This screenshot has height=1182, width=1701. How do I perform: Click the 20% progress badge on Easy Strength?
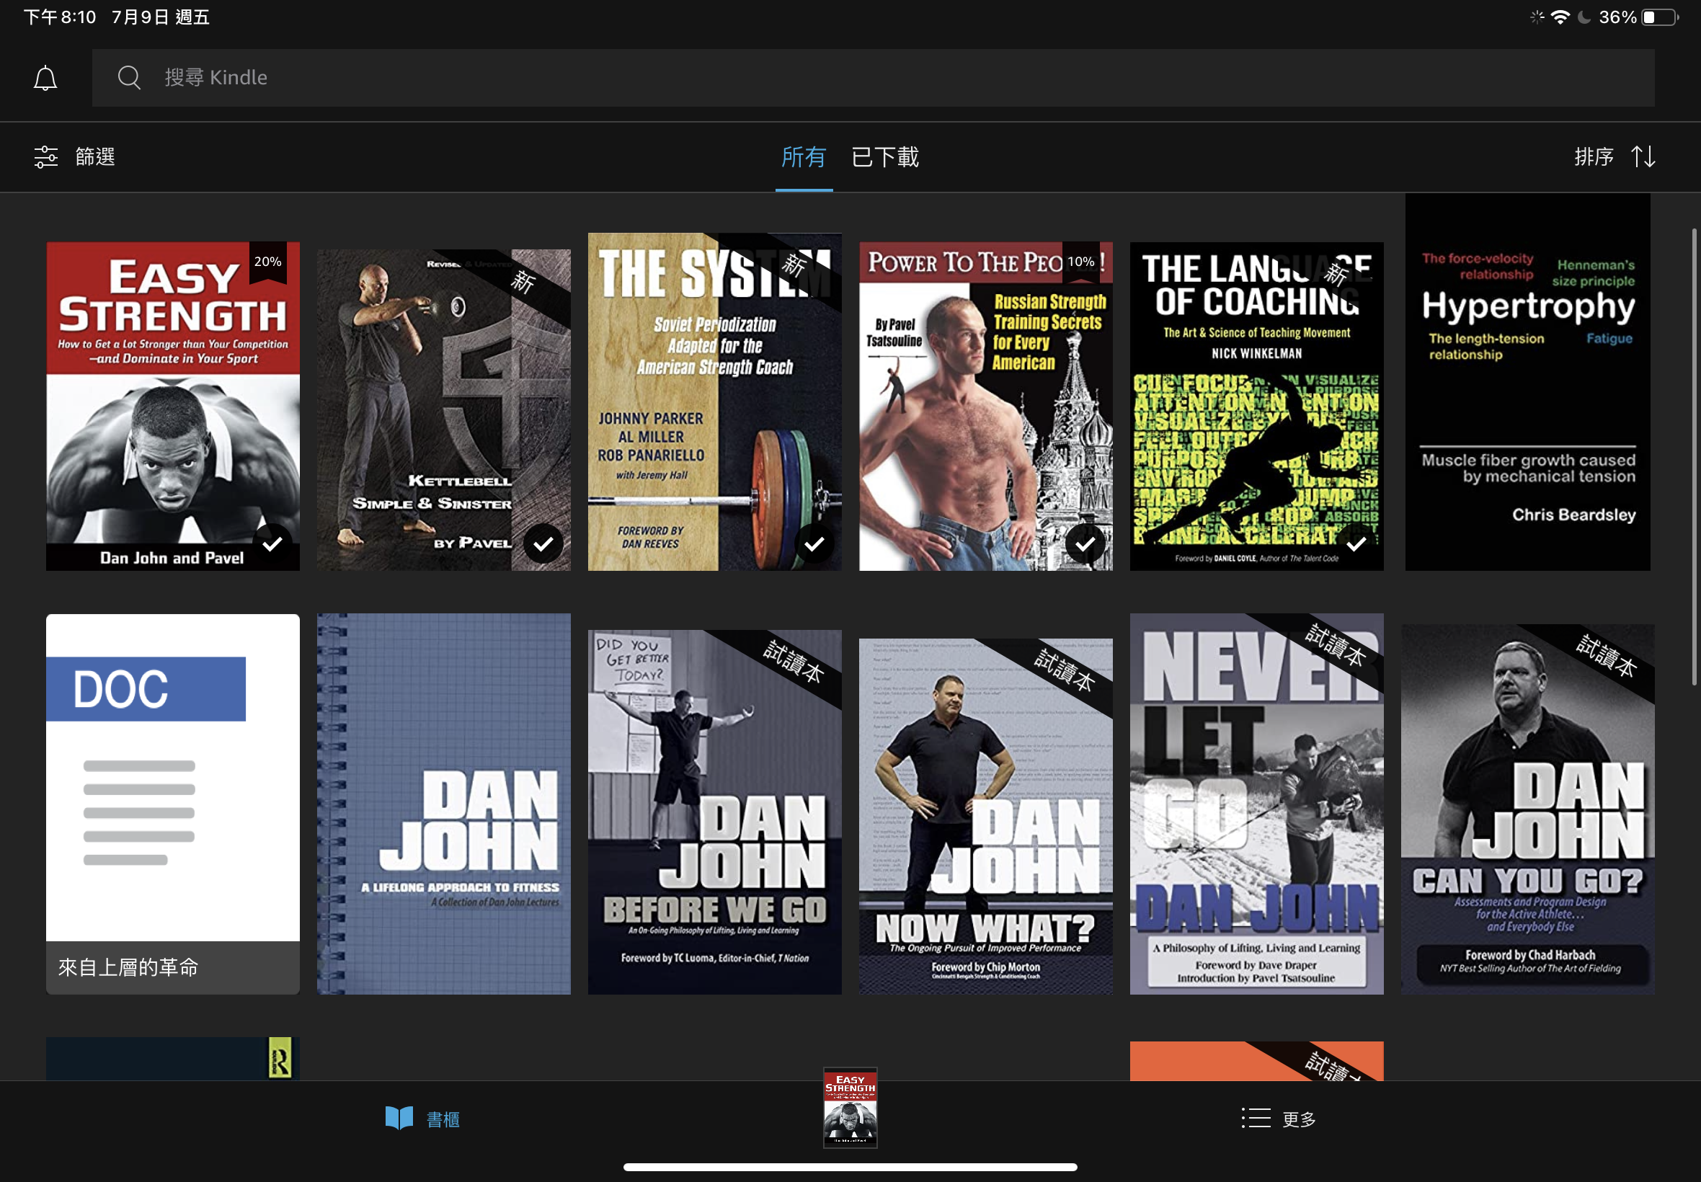click(x=267, y=262)
